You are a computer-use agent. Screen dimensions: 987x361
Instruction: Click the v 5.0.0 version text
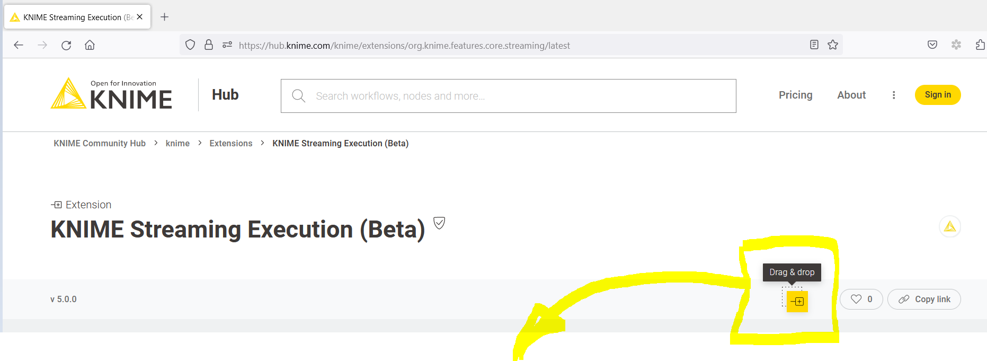click(x=64, y=299)
